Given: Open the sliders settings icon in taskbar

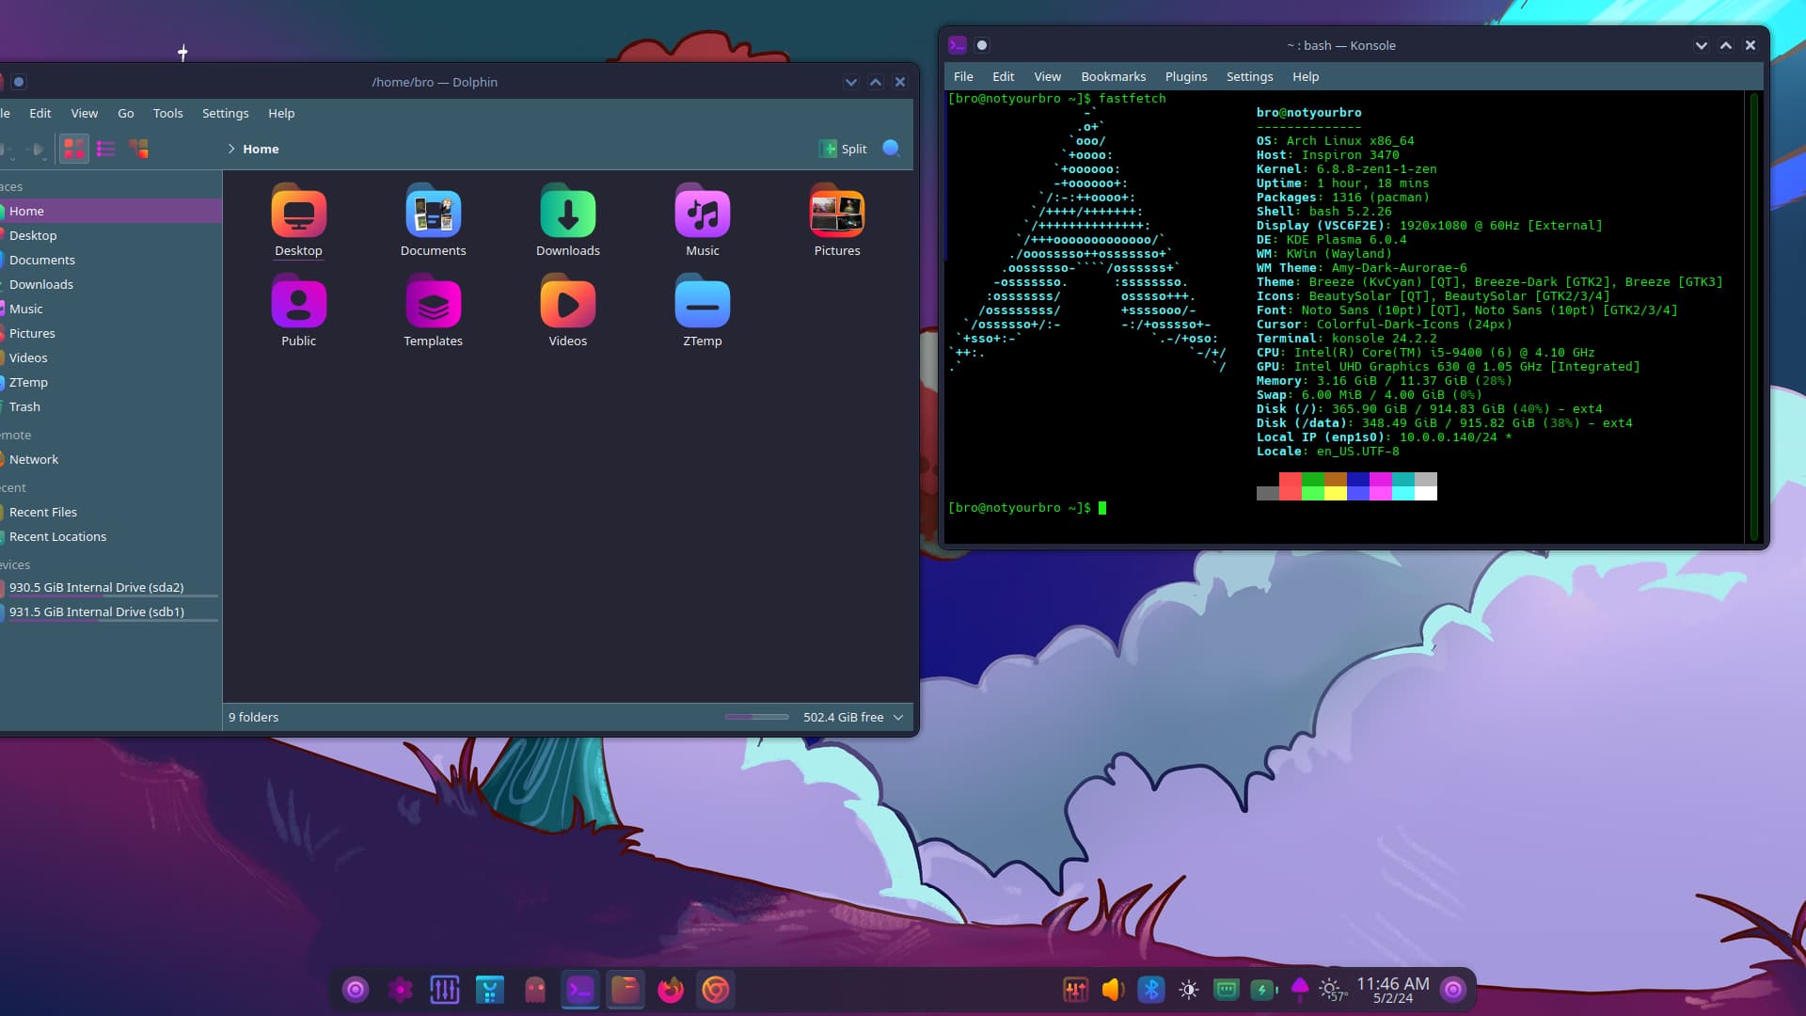Looking at the screenshot, I should pos(445,989).
